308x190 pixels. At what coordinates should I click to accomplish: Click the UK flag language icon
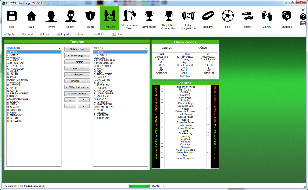(x=303, y=23)
